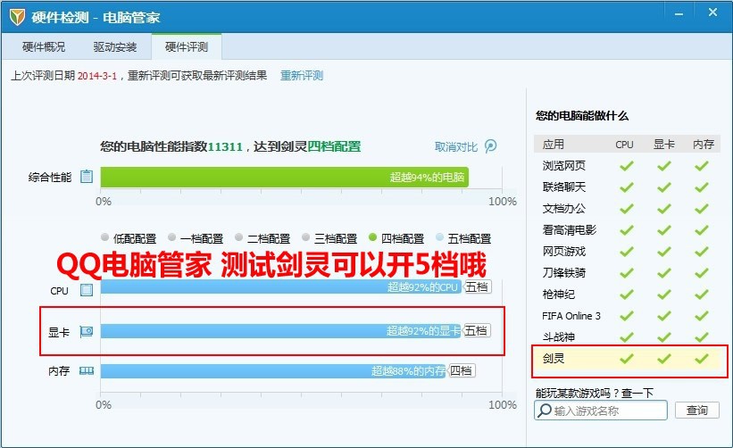
Task: Click the 应用 column header
Action: point(553,145)
